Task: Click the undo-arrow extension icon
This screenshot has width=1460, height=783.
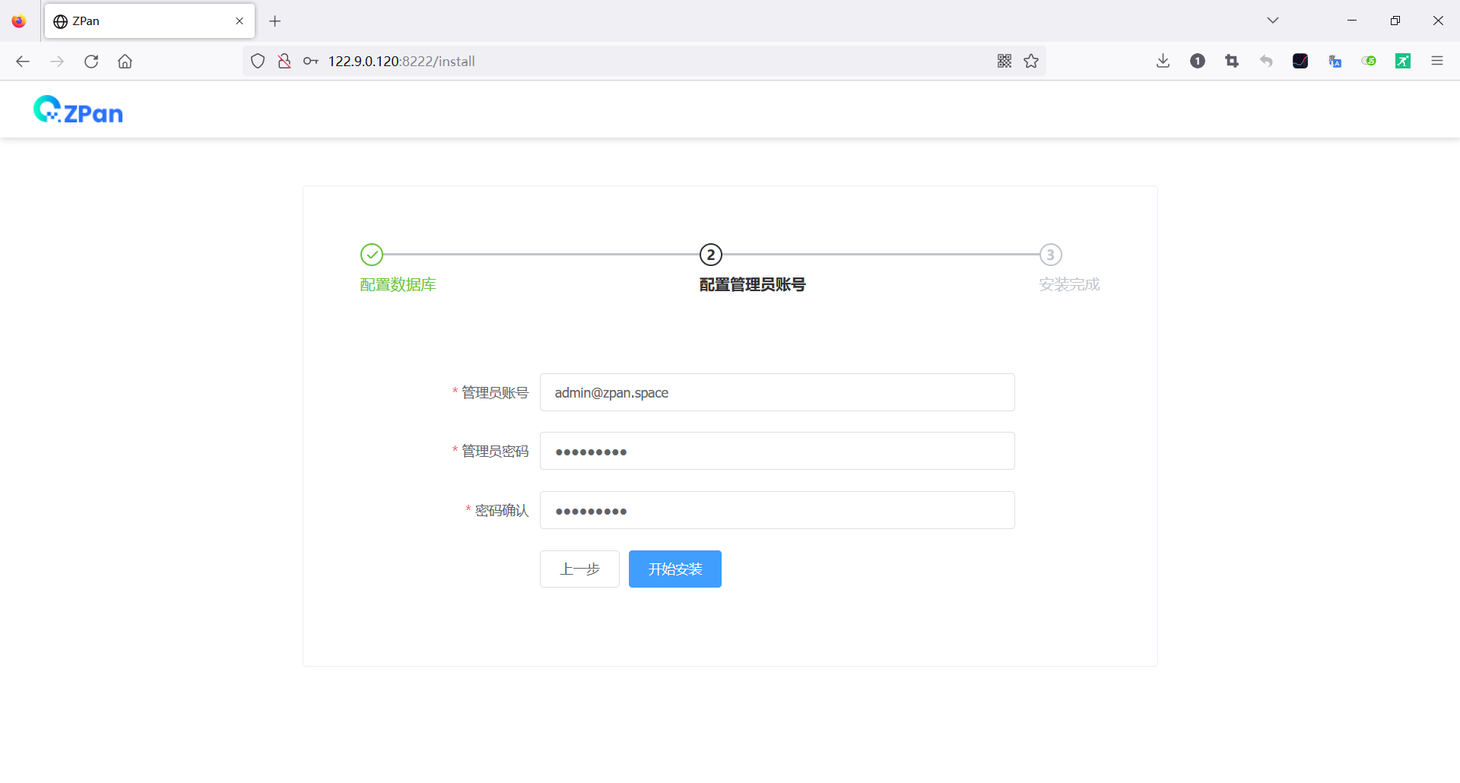Action: coord(1266,61)
